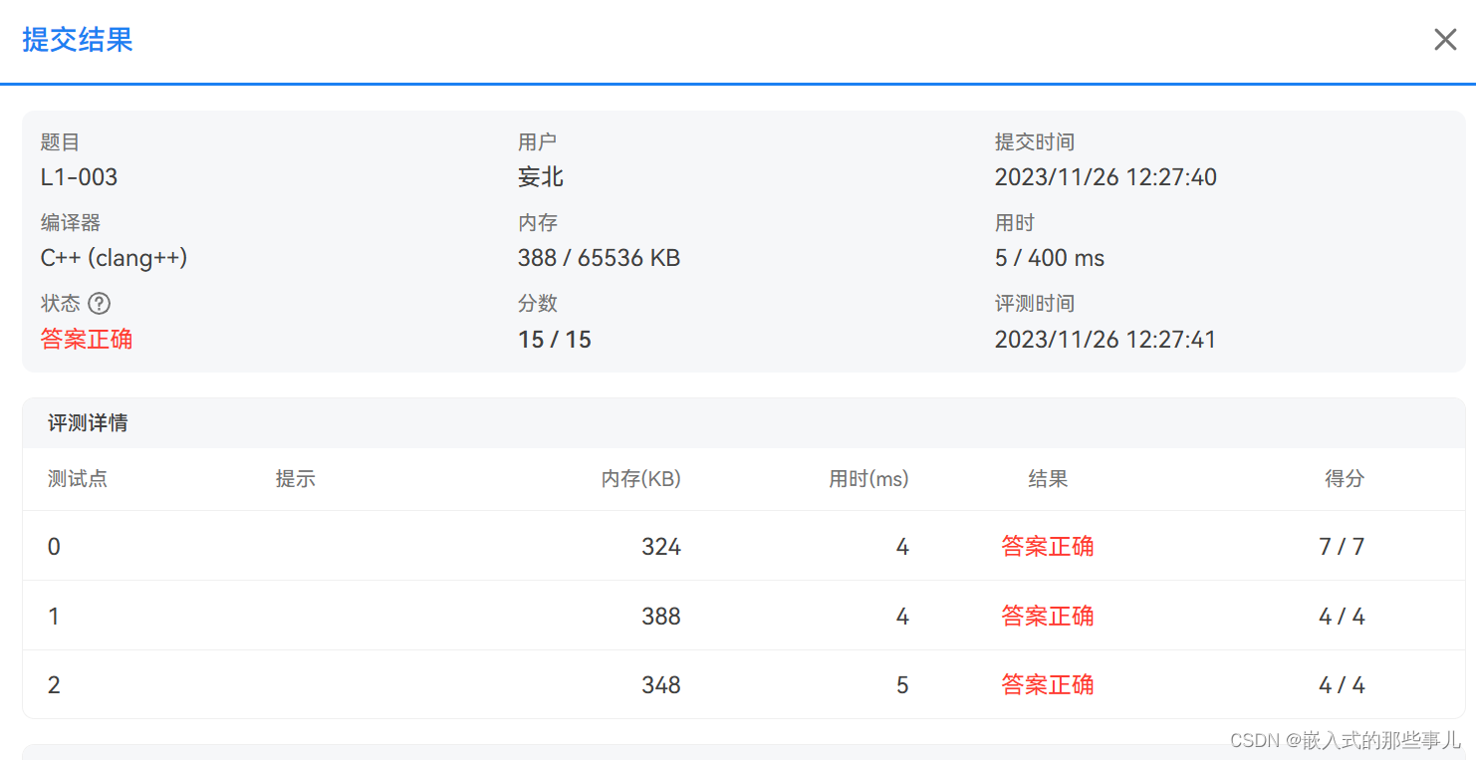Click score 7 / 7 for test 0
This screenshot has width=1476, height=760.
tap(1342, 547)
